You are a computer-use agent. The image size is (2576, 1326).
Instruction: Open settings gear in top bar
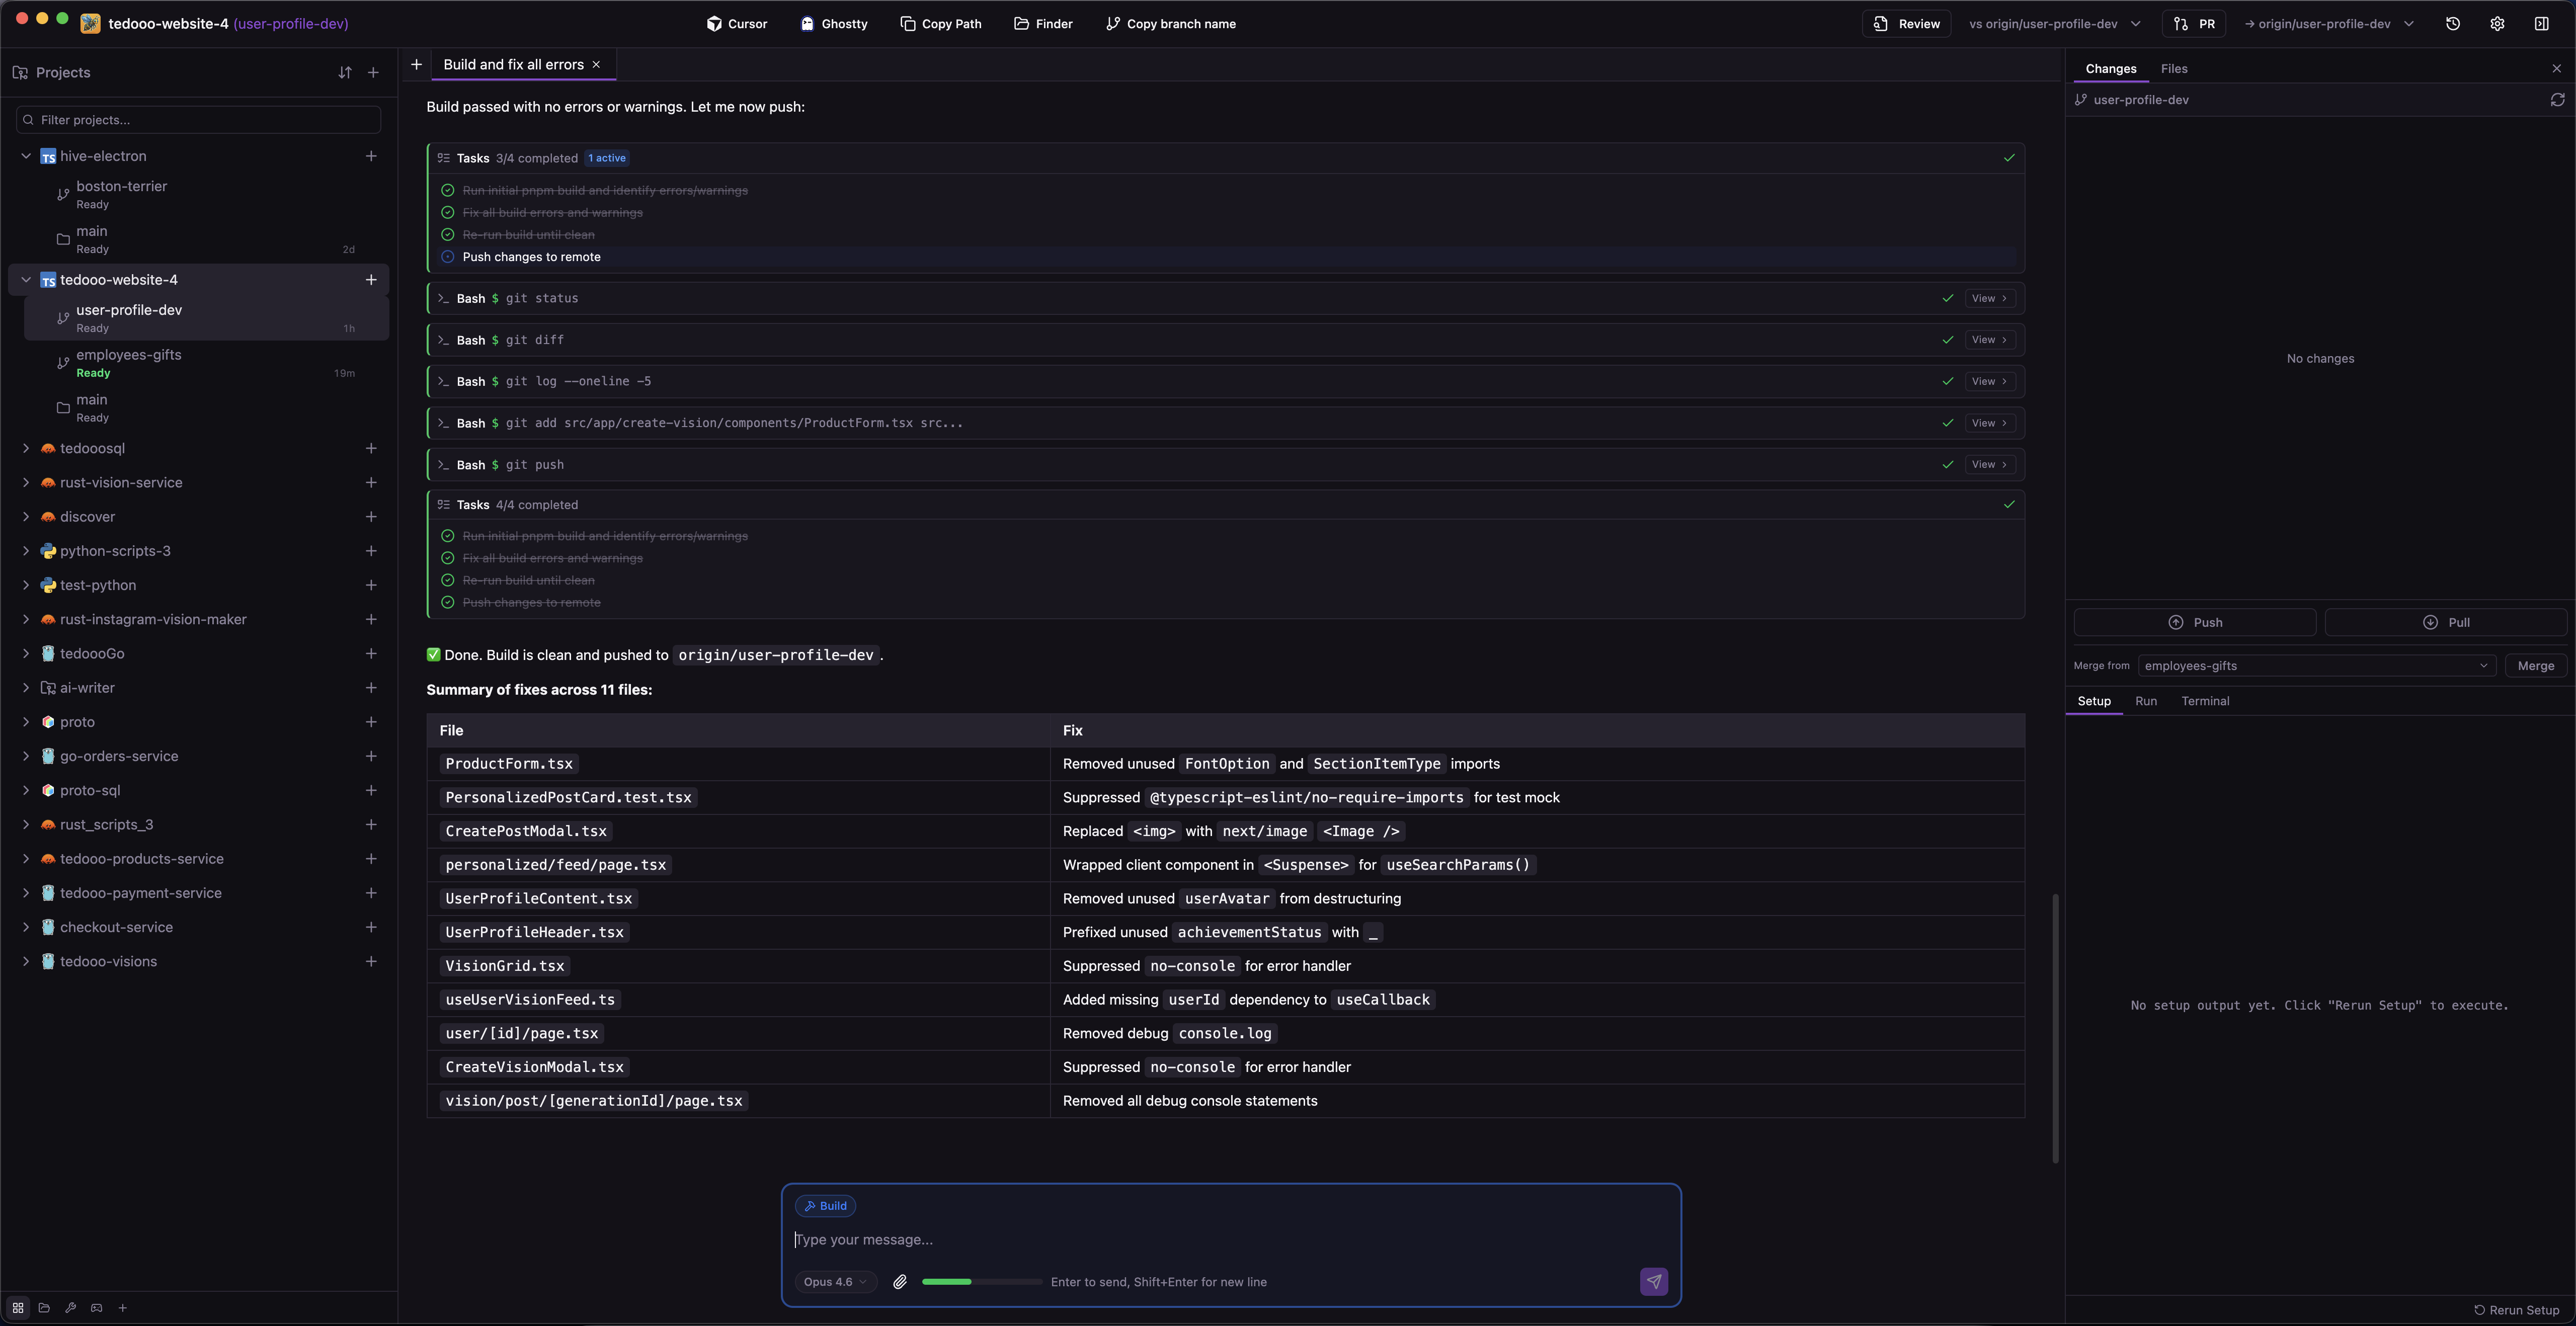click(2497, 24)
